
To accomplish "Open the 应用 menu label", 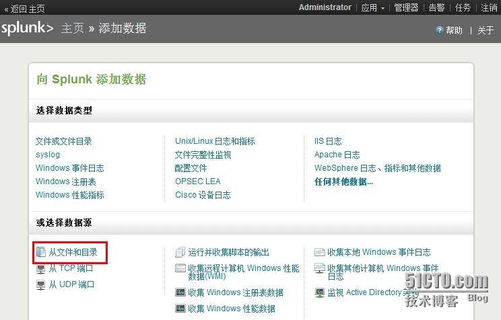I will (x=370, y=7).
